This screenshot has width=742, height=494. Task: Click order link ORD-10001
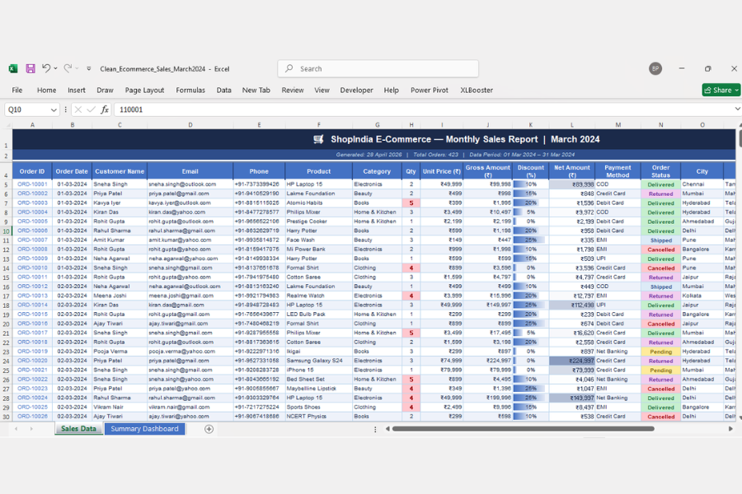click(32, 184)
